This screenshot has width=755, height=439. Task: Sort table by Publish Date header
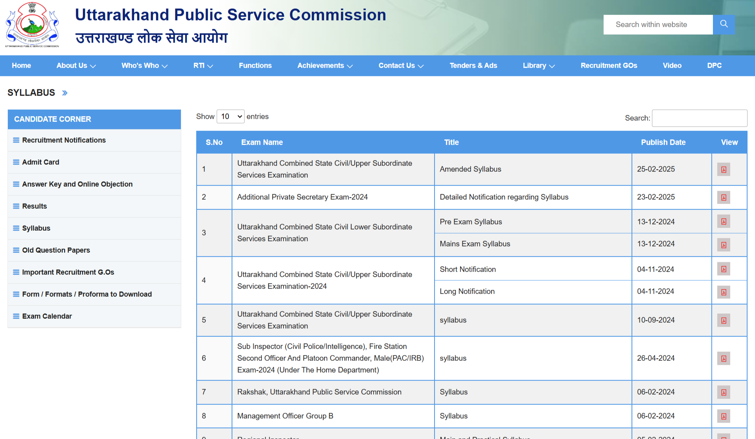coord(663,142)
